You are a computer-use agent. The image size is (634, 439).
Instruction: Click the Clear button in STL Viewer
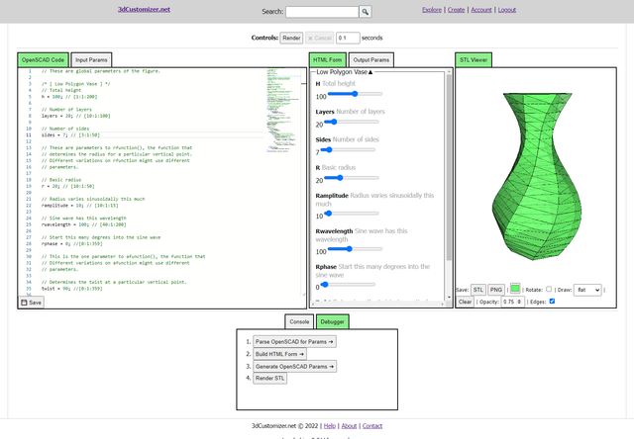[x=465, y=302]
